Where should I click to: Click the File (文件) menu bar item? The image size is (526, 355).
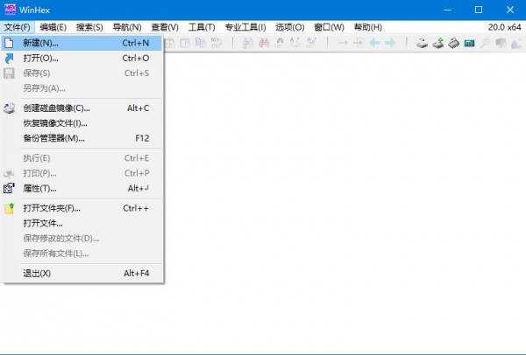click(18, 27)
